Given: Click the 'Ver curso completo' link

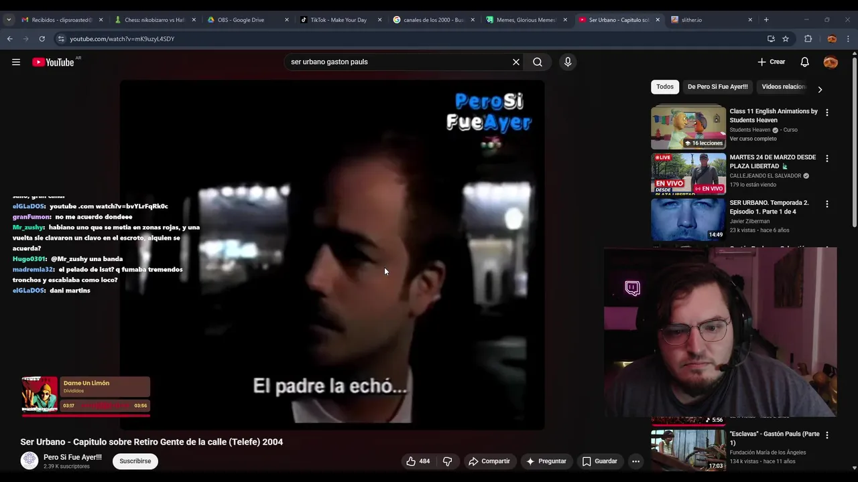Looking at the screenshot, I should 753,139.
